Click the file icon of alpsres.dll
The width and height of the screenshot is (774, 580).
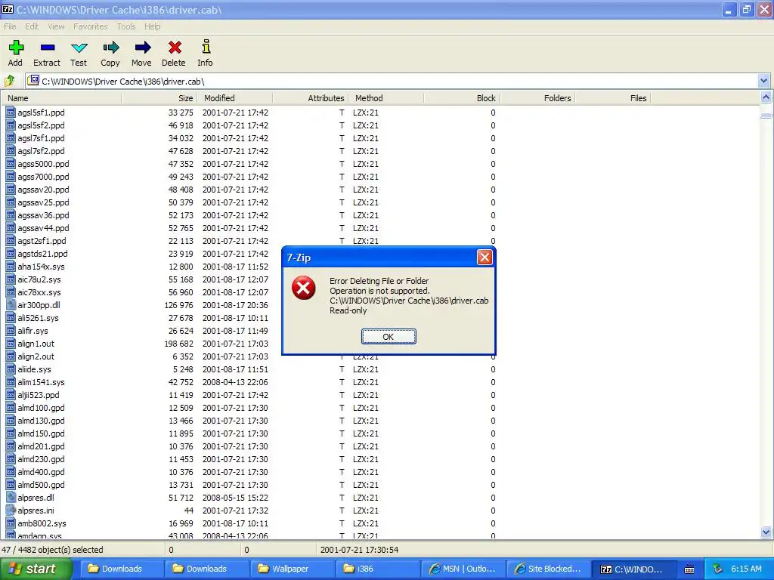point(11,497)
